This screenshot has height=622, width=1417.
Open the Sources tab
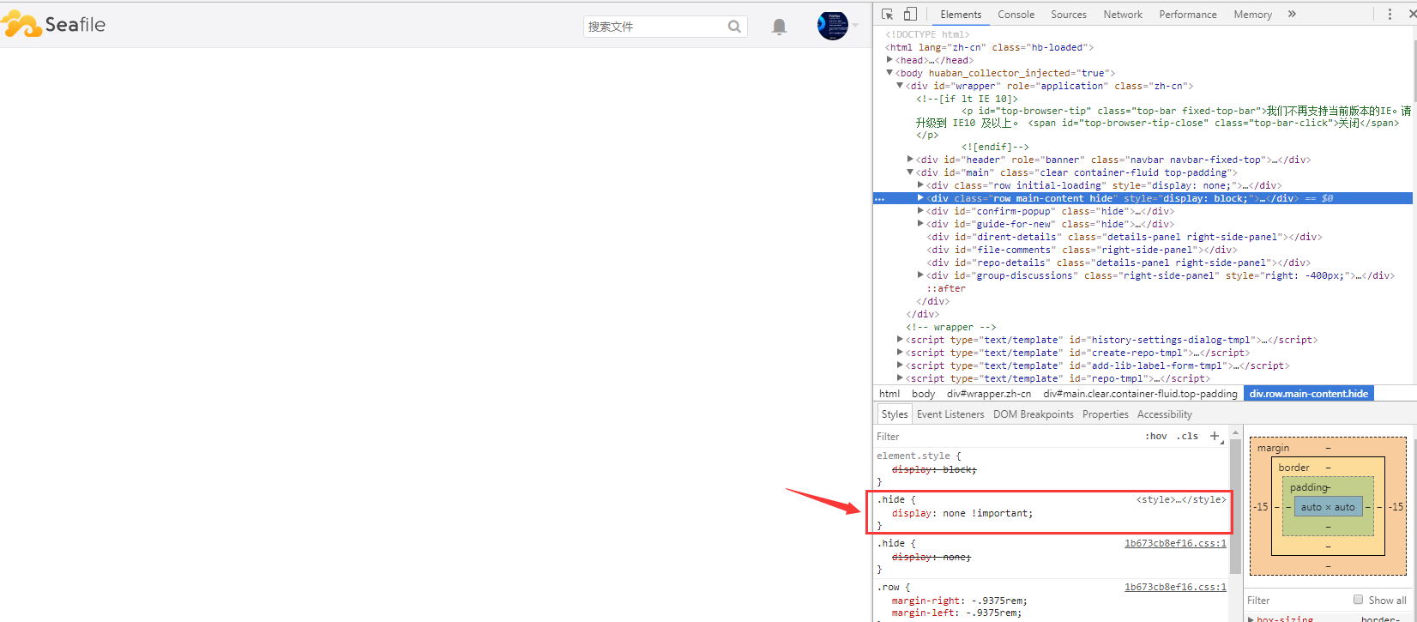point(1069,15)
